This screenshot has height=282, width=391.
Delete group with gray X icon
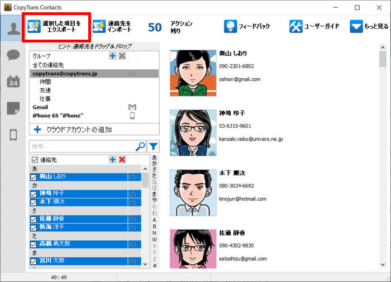click(122, 56)
